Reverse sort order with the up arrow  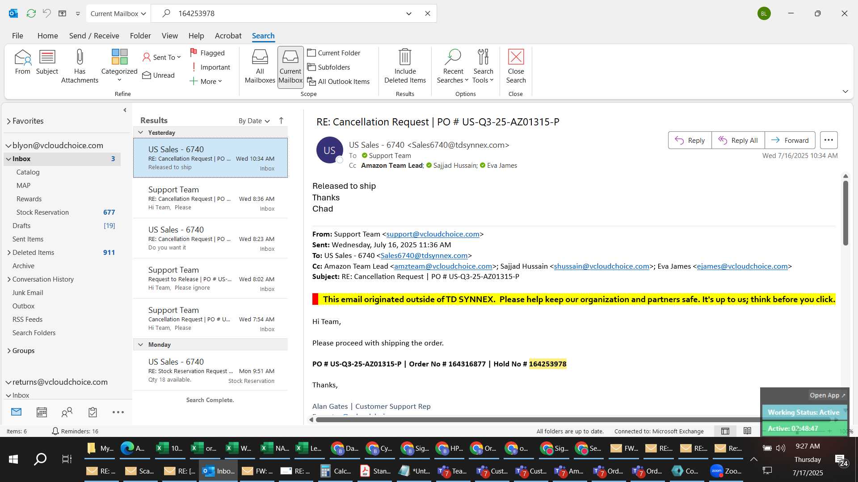[x=281, y=120]
